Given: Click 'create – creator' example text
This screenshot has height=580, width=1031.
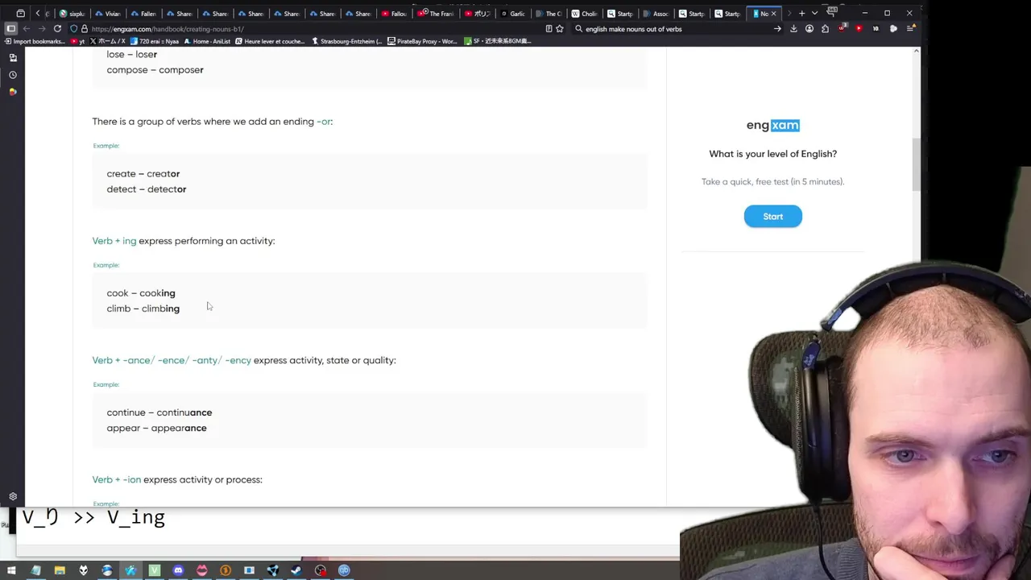Looking at the screenshot, I should tap(143, 173).
